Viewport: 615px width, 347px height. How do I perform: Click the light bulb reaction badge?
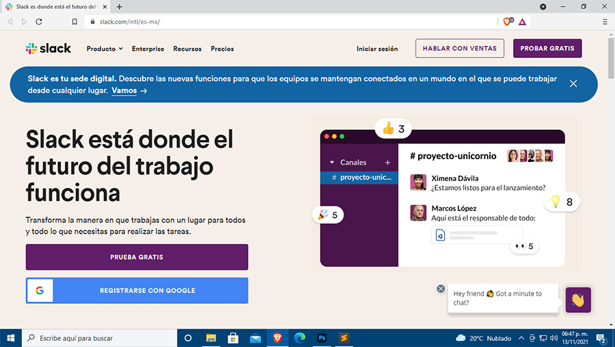click(x=562, y=202)
